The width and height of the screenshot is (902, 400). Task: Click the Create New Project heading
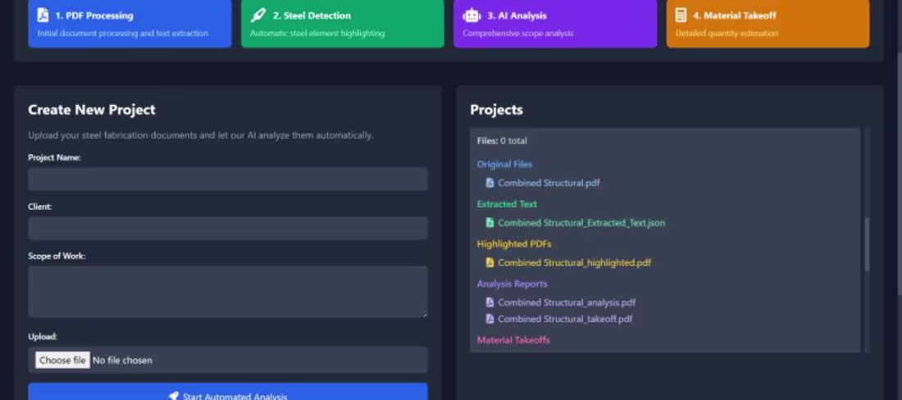coord(92,110)
